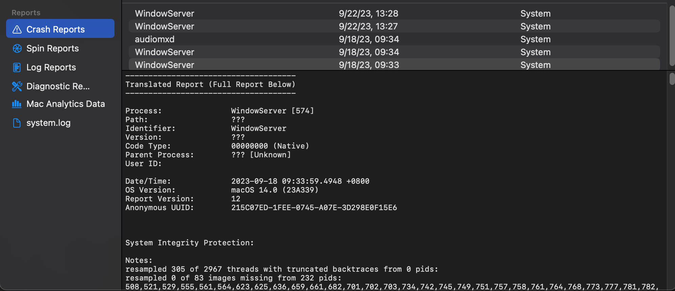Click the report detail pane scrollbar thumb
Screen dimensions: 675x291
point(672,79)
